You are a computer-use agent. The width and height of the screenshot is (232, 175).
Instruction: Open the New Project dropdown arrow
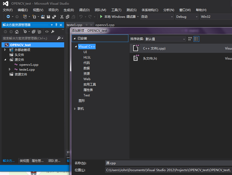coord(29,17)
